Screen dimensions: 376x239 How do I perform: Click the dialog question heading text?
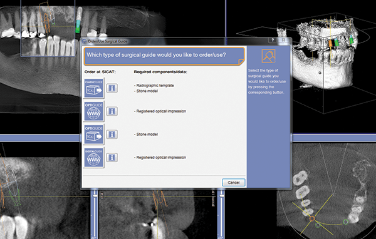156,55
